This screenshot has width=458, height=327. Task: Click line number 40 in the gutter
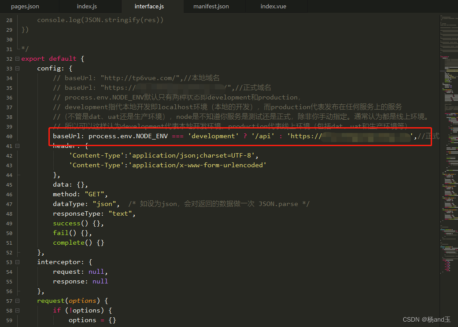click(x=9, y=136)
